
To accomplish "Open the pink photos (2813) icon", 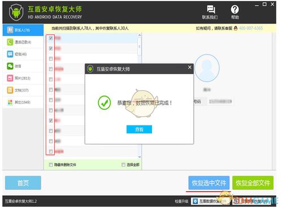I will (10, 78).
